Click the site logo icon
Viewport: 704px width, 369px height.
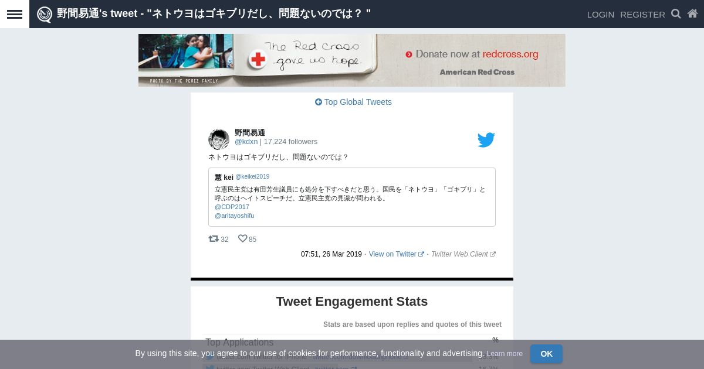coord(45,14)
